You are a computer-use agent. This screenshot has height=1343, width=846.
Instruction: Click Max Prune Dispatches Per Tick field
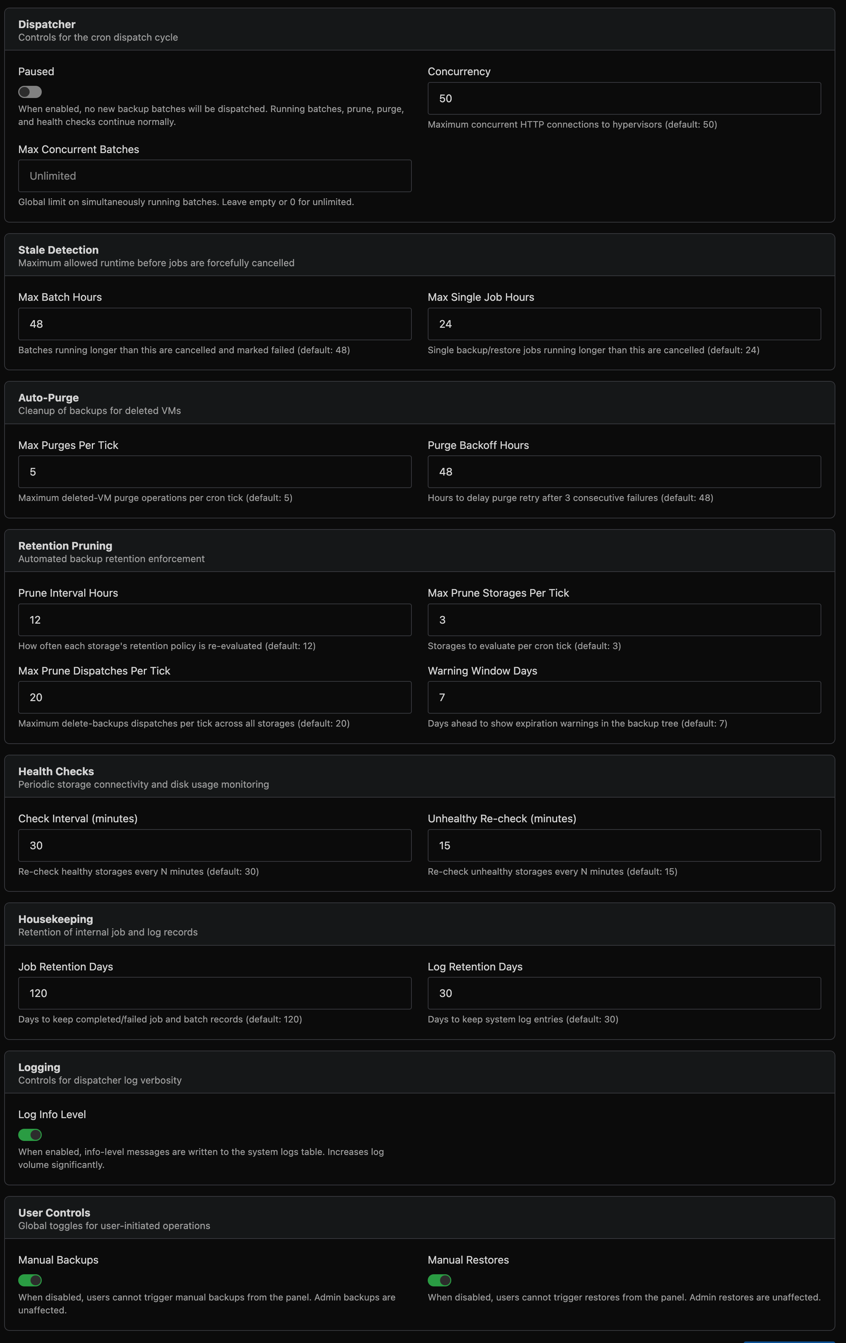pos(214,697)
